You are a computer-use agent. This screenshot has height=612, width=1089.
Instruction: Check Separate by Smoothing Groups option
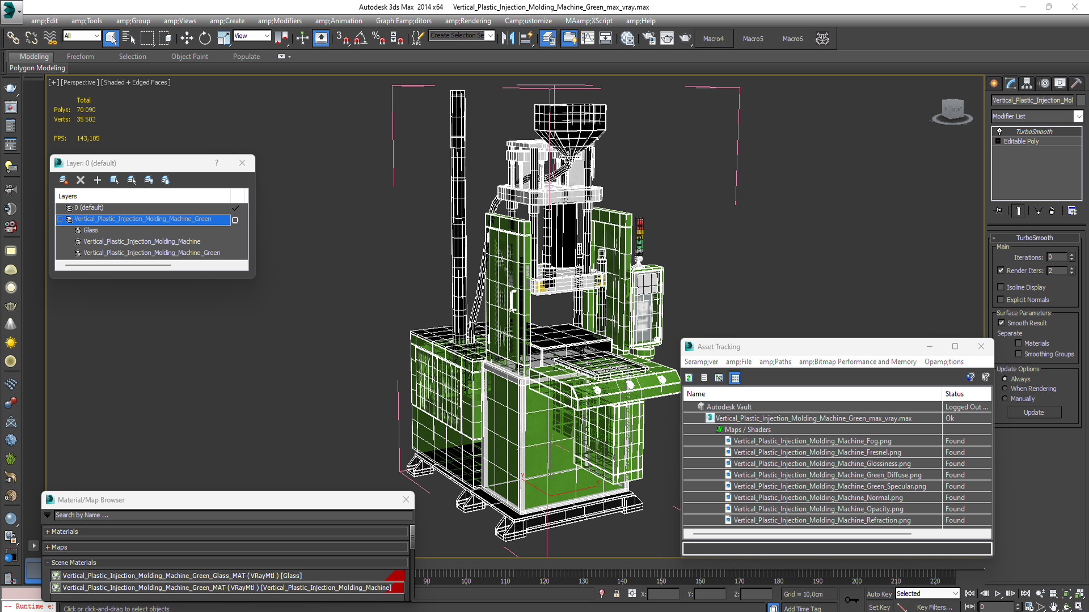(x=1018, y=354)
